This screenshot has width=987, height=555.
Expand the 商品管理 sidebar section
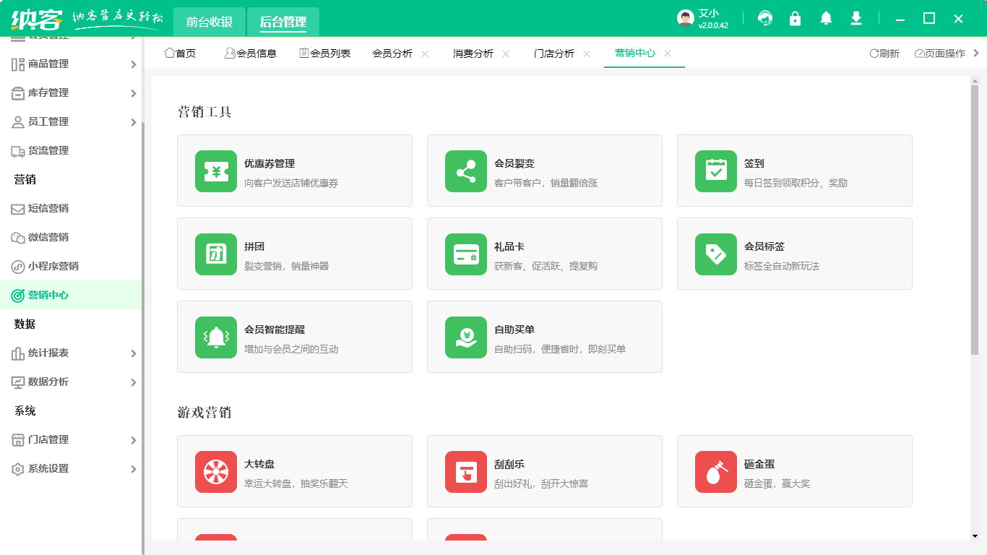(43, 64)
